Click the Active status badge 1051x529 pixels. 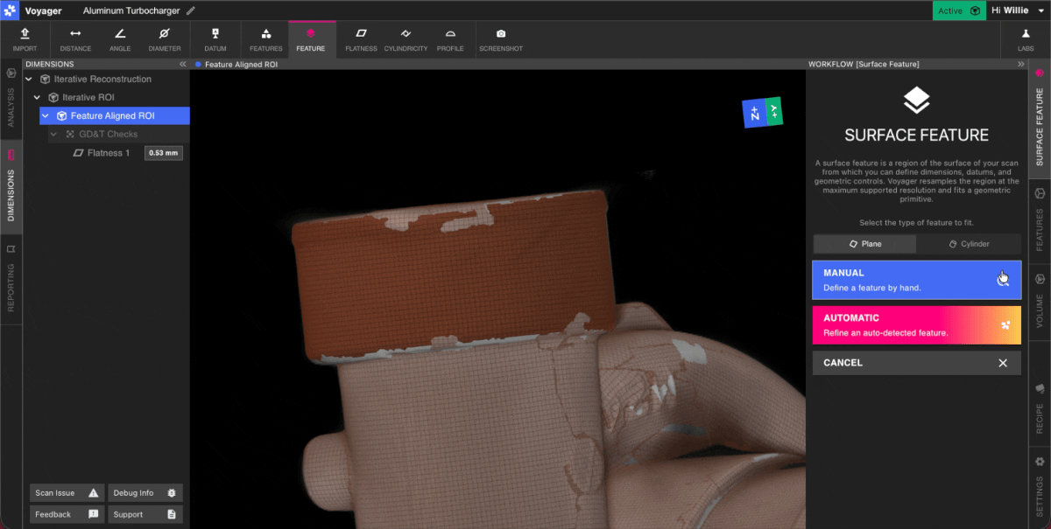tap(959, 10)
